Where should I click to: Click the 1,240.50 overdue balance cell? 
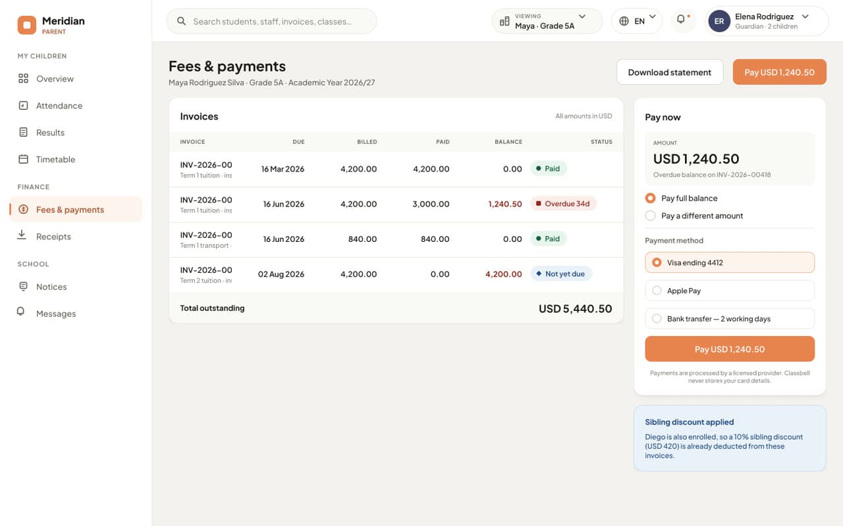(x=505, y=204)
